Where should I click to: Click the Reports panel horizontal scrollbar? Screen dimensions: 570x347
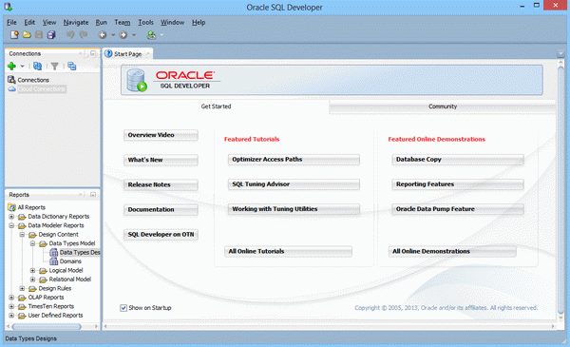tap(47, 326)
